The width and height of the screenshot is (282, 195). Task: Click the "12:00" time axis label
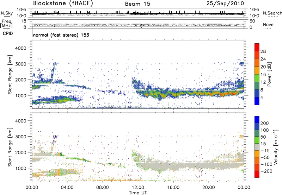point(138,188)
